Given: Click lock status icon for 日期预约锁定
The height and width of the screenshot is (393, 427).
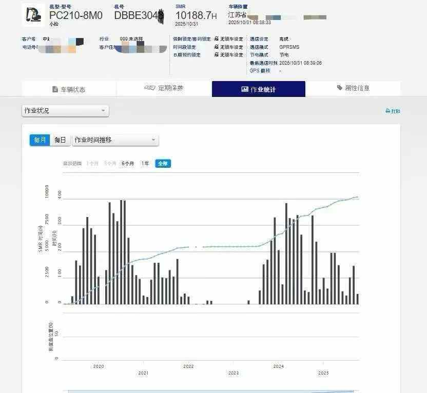Looking at the screenshot, I should click(x=217, y=55).
